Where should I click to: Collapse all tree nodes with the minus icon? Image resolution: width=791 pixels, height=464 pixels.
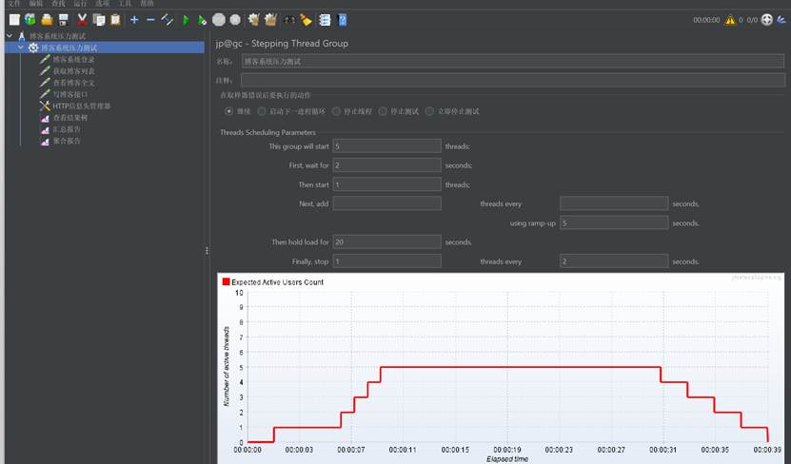(x=150, y=20)
